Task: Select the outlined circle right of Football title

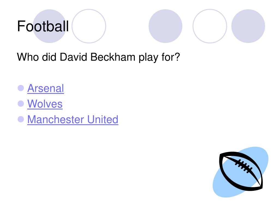Action: click(89, 26)
